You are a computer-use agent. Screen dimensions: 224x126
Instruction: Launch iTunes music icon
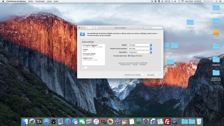tap(96, 121)
